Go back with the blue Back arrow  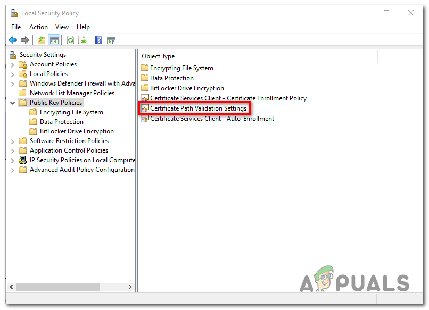[13, 40]
